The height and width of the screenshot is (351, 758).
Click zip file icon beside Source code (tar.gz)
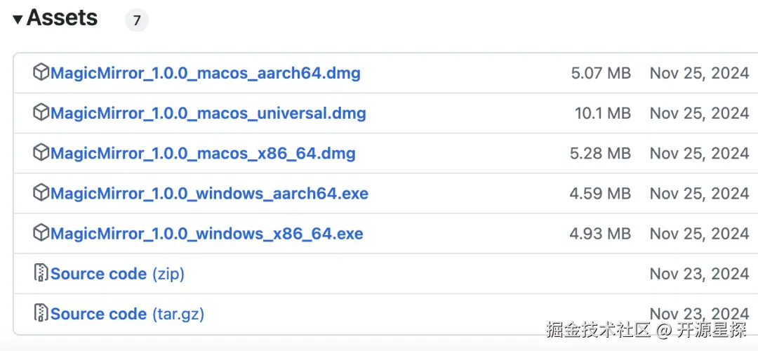click(41, 313)
